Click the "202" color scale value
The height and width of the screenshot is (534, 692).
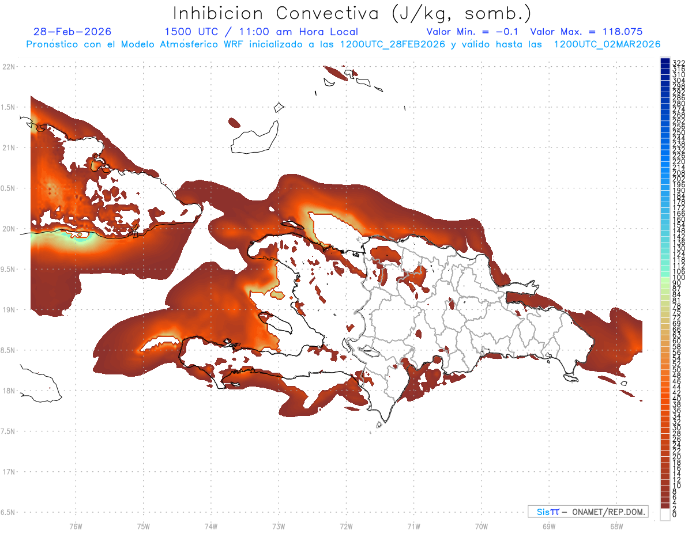pyautogui.click(x=678, y=179)
